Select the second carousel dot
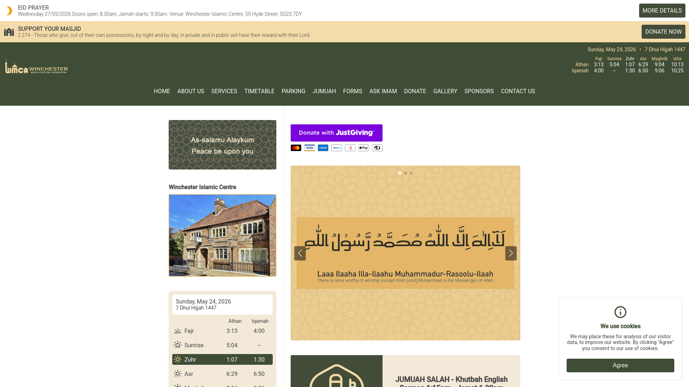The height and width of the screenshot is (387, 689). coord(406,173)
